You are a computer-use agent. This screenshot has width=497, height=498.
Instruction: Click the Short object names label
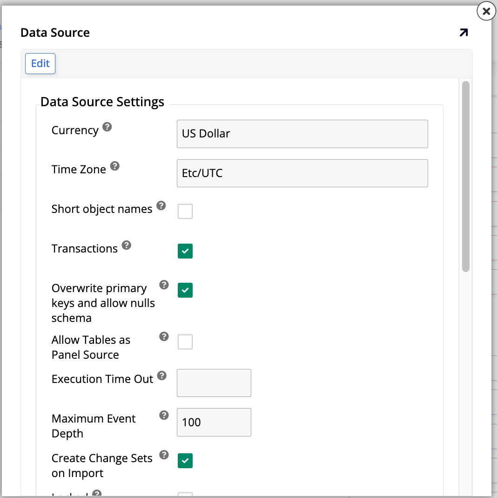pyautogui.click(x=102, y=209)
